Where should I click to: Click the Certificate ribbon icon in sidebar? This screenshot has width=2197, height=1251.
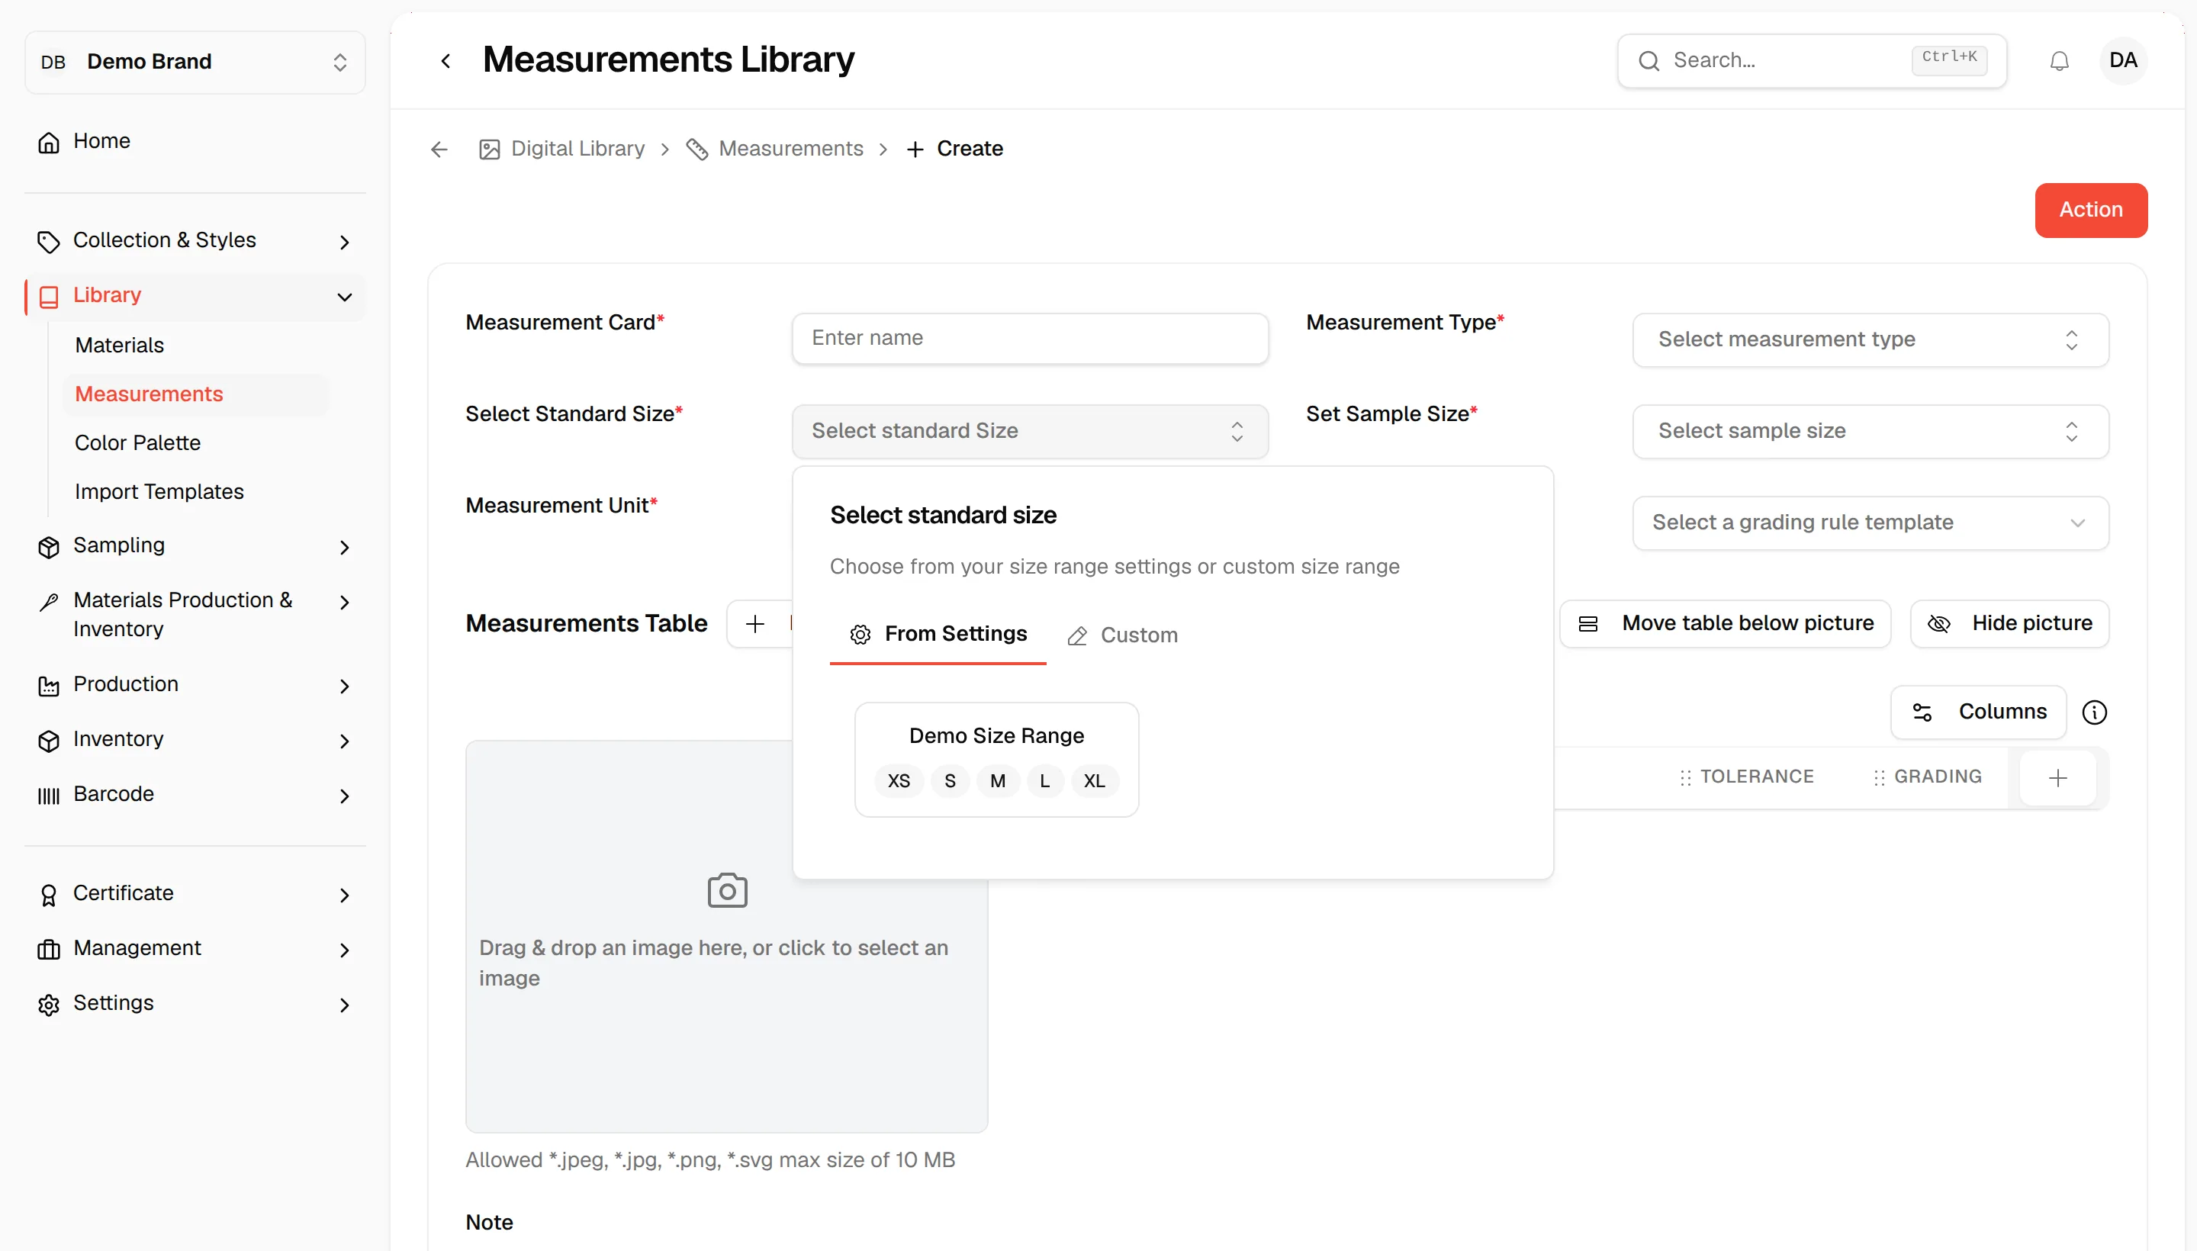click(x=49, y=896)
